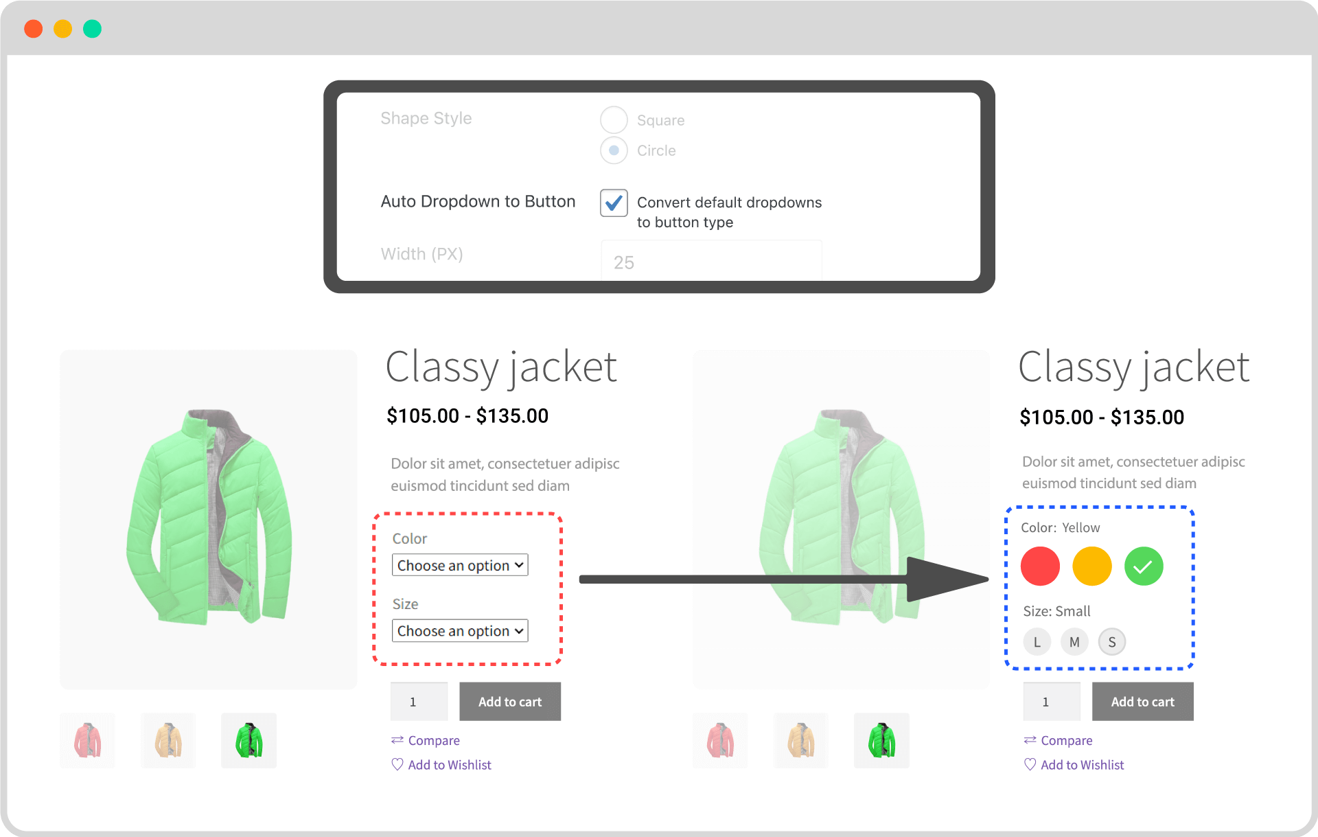This screenshot has width=1318, height=837.
Task: Click compare arrows icon on left product
Action: tap(397, 739)
